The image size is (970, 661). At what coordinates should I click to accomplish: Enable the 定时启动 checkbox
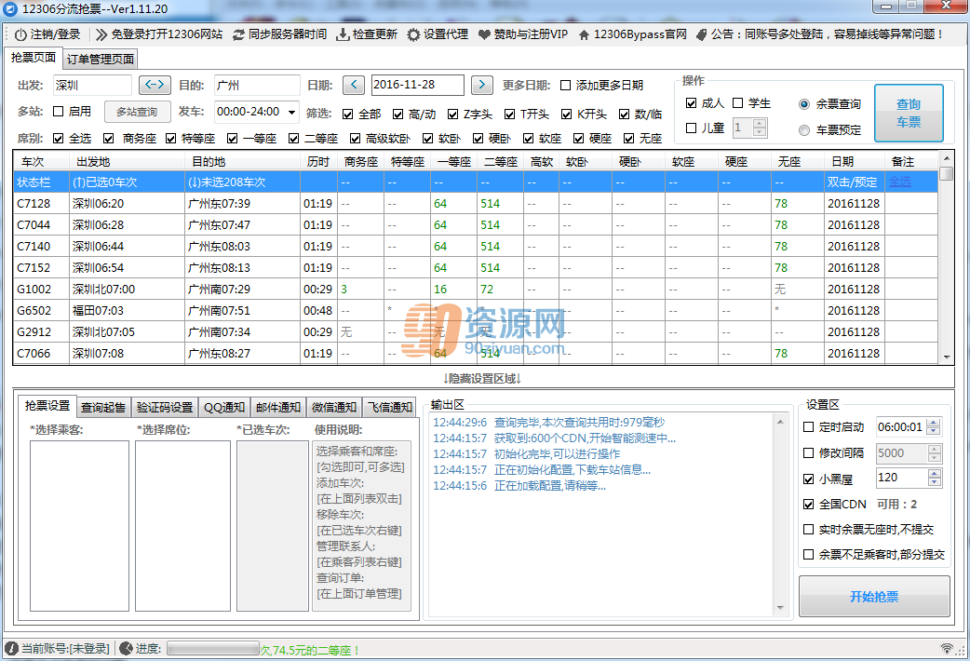(x=808, y=427)
